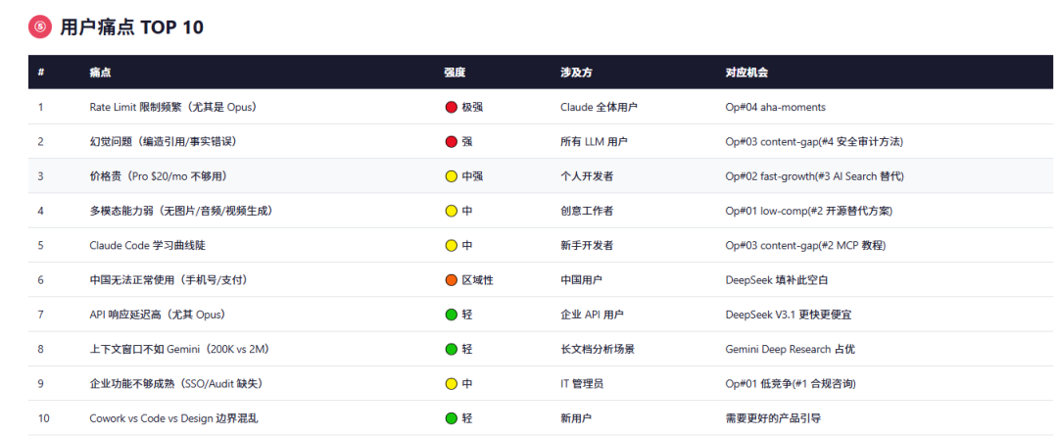Click row number 6 in the table
This screenshot has width=1058, height=437.
[40, 280]
